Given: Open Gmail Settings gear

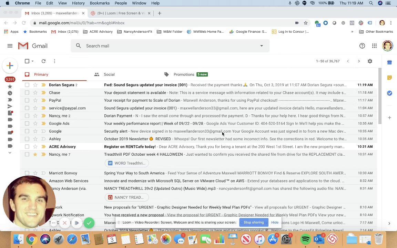Looking at the screenshot, I should pyautogui.click(x=370, y=61).
